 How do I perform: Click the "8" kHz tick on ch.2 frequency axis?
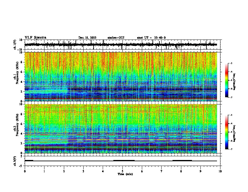pos(22,114)
